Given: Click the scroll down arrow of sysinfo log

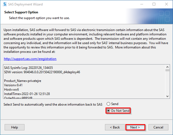Looking at the screenshot, I should (167, 96).
